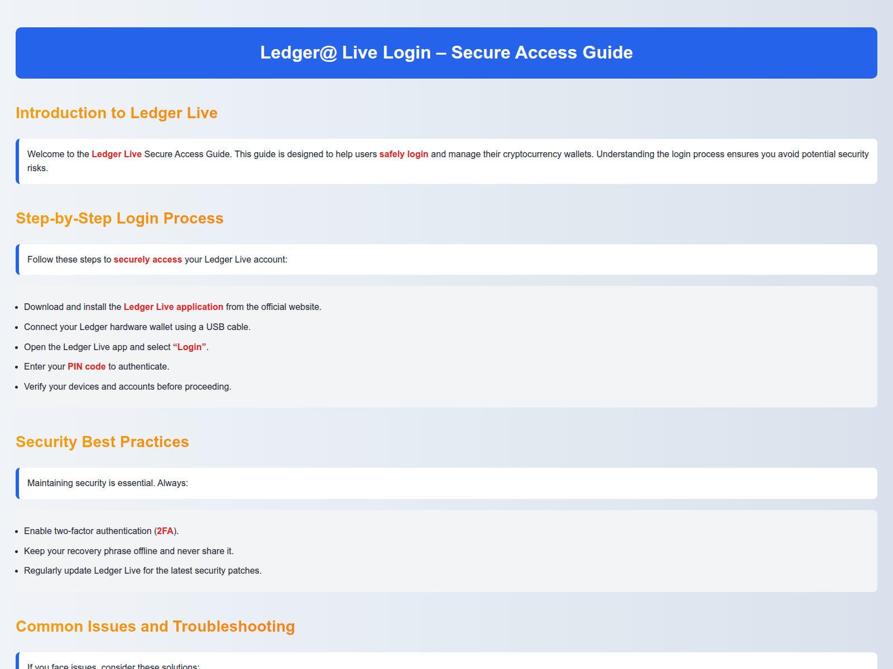Click 'Maintaining security is essential. Always:' text

[108, 483]
